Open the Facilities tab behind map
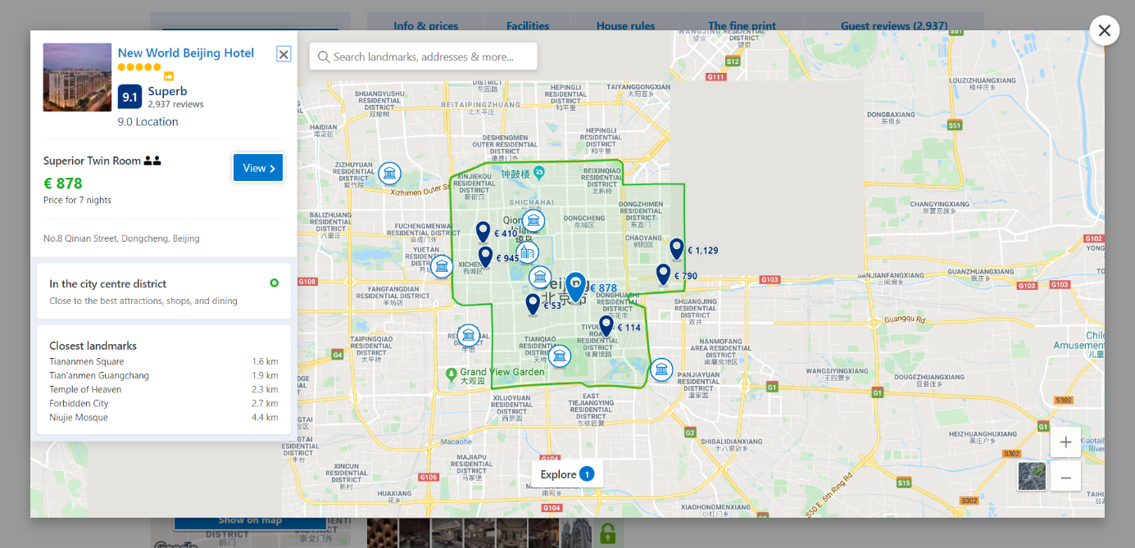This screenshot has height=548, width=1135. point(528,26)
